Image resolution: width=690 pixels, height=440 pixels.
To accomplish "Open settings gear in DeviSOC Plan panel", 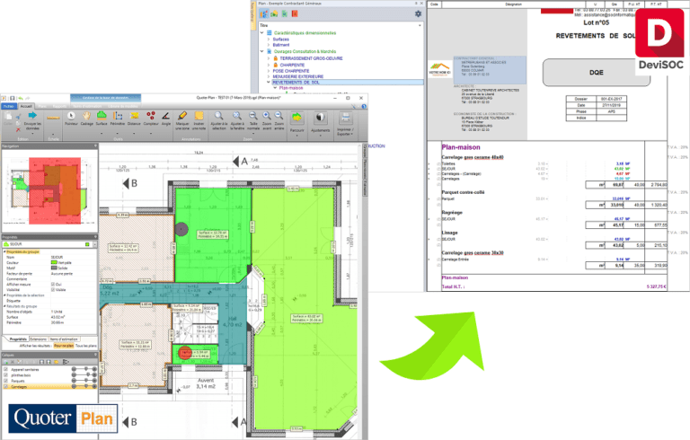I will click(x=418, y=13).
